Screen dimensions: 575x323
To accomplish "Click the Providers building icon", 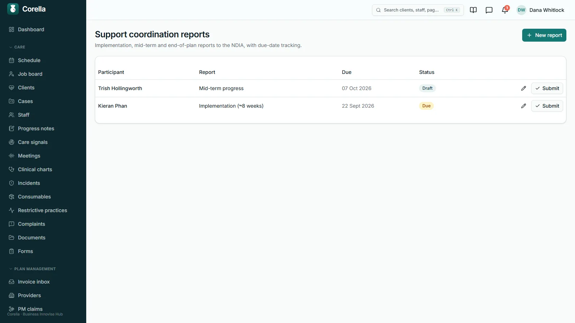I will pos(11,295).
